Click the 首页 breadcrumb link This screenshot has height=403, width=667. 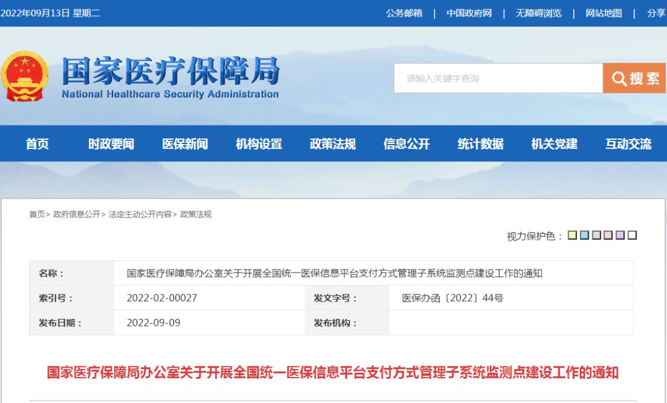coord(36,214)
